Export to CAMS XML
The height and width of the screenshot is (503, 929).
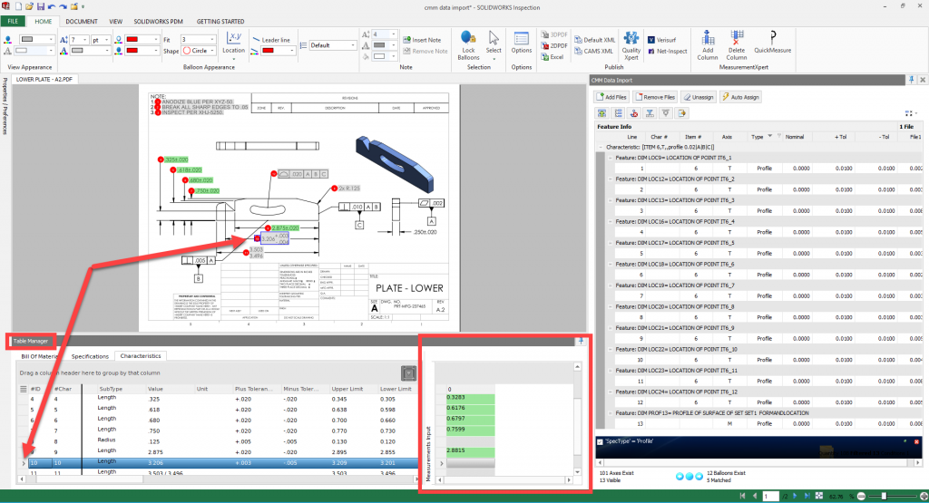click(593, 51)
